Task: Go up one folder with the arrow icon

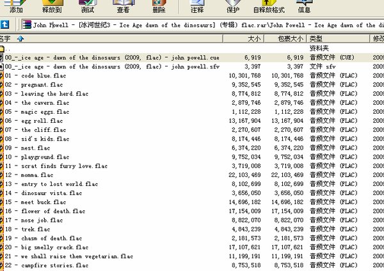Action: point(4,24)
